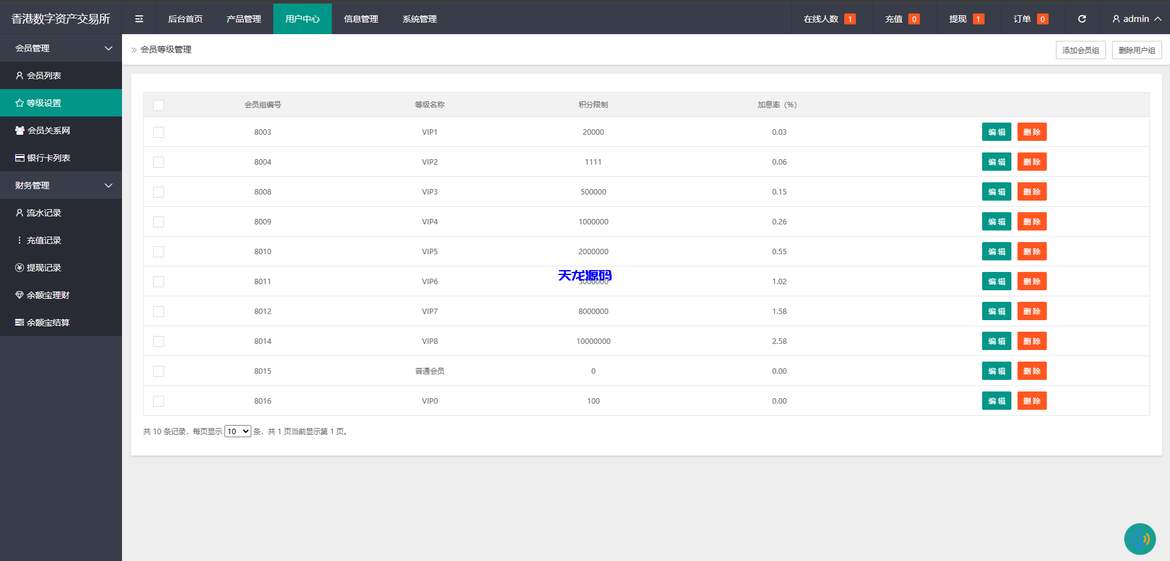1170x561 pixels.
Task: Expand the admin account dropdown
Action: [x=1134, y=18]
